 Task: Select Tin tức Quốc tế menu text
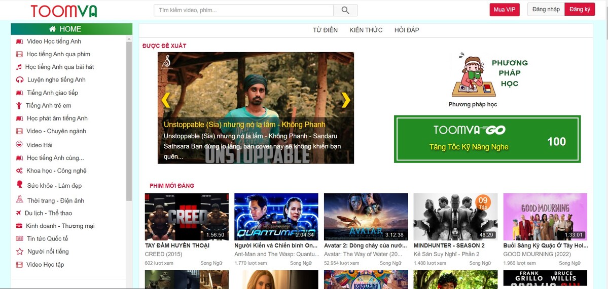[x=47, y=239]
